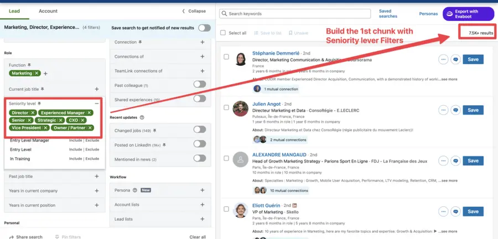The height and width of the screenshot is (239, 498).
Task: Open more options for Julien Angot
Action: (443, 110)
